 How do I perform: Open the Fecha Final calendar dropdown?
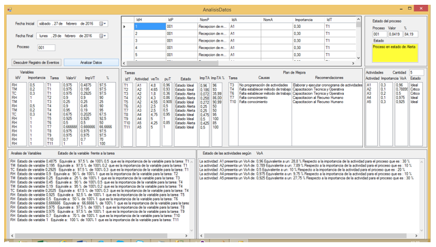(x=102, y=36)
